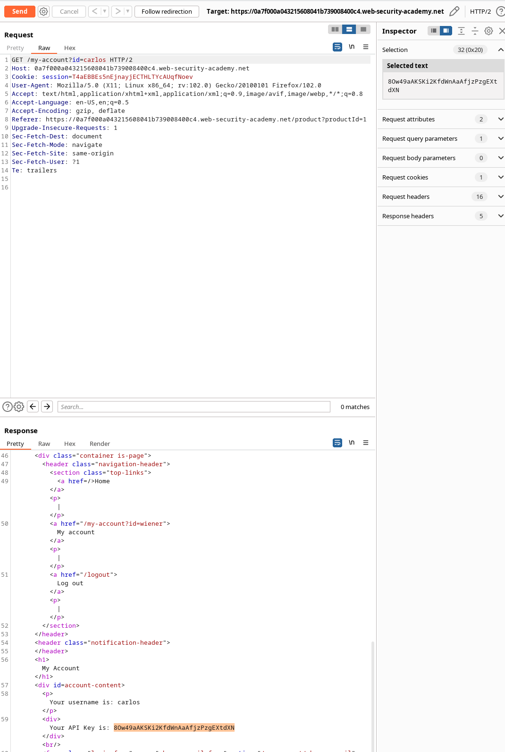Open search settings gear below request

19,407
